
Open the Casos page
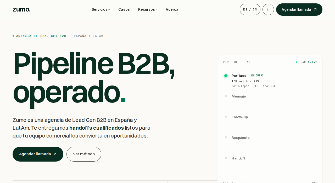124,9
